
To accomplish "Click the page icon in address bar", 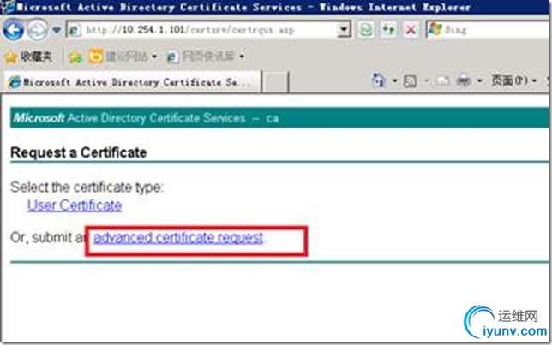I will click(x=75, y=30).
